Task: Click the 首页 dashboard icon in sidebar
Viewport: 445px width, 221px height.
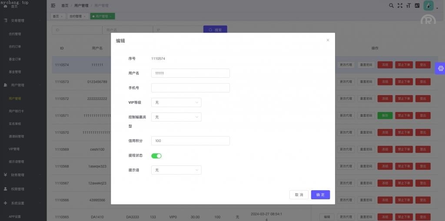Action: tap(6, 7)
